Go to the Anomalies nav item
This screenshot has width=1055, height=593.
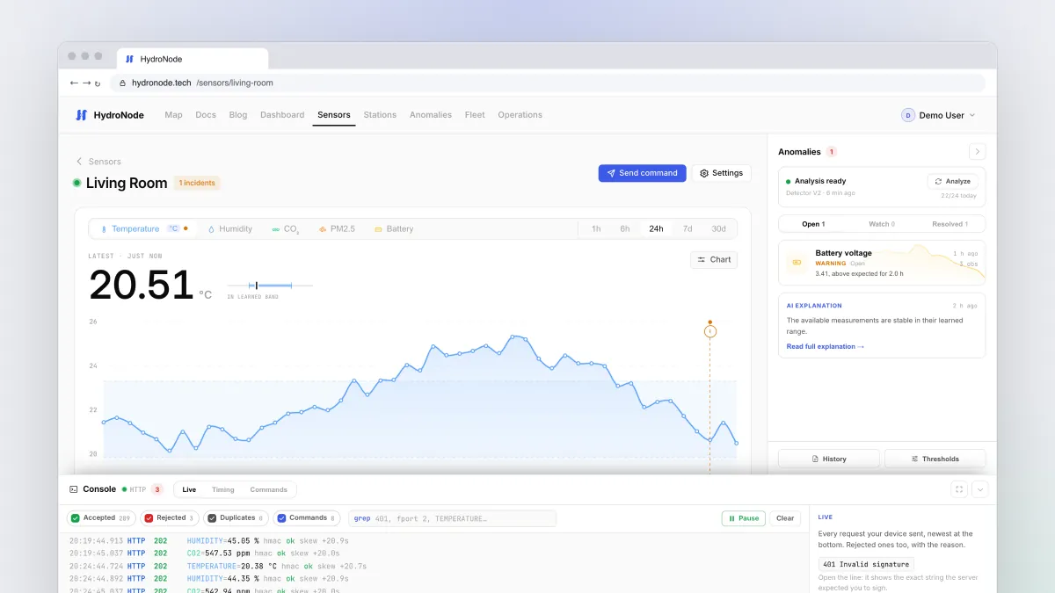(431, 115)
